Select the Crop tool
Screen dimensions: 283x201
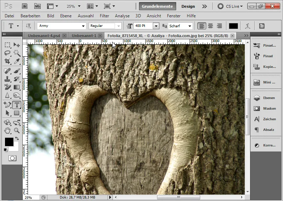[x=7, y=61]
